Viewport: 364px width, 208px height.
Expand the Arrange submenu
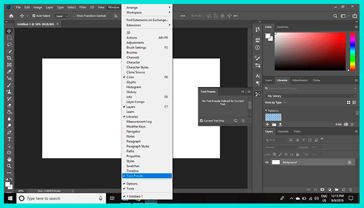click(147, 7)
